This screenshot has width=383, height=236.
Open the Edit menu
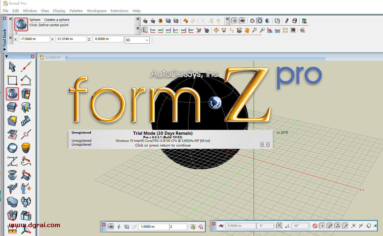pyautogui.click(x=16, y=11)
